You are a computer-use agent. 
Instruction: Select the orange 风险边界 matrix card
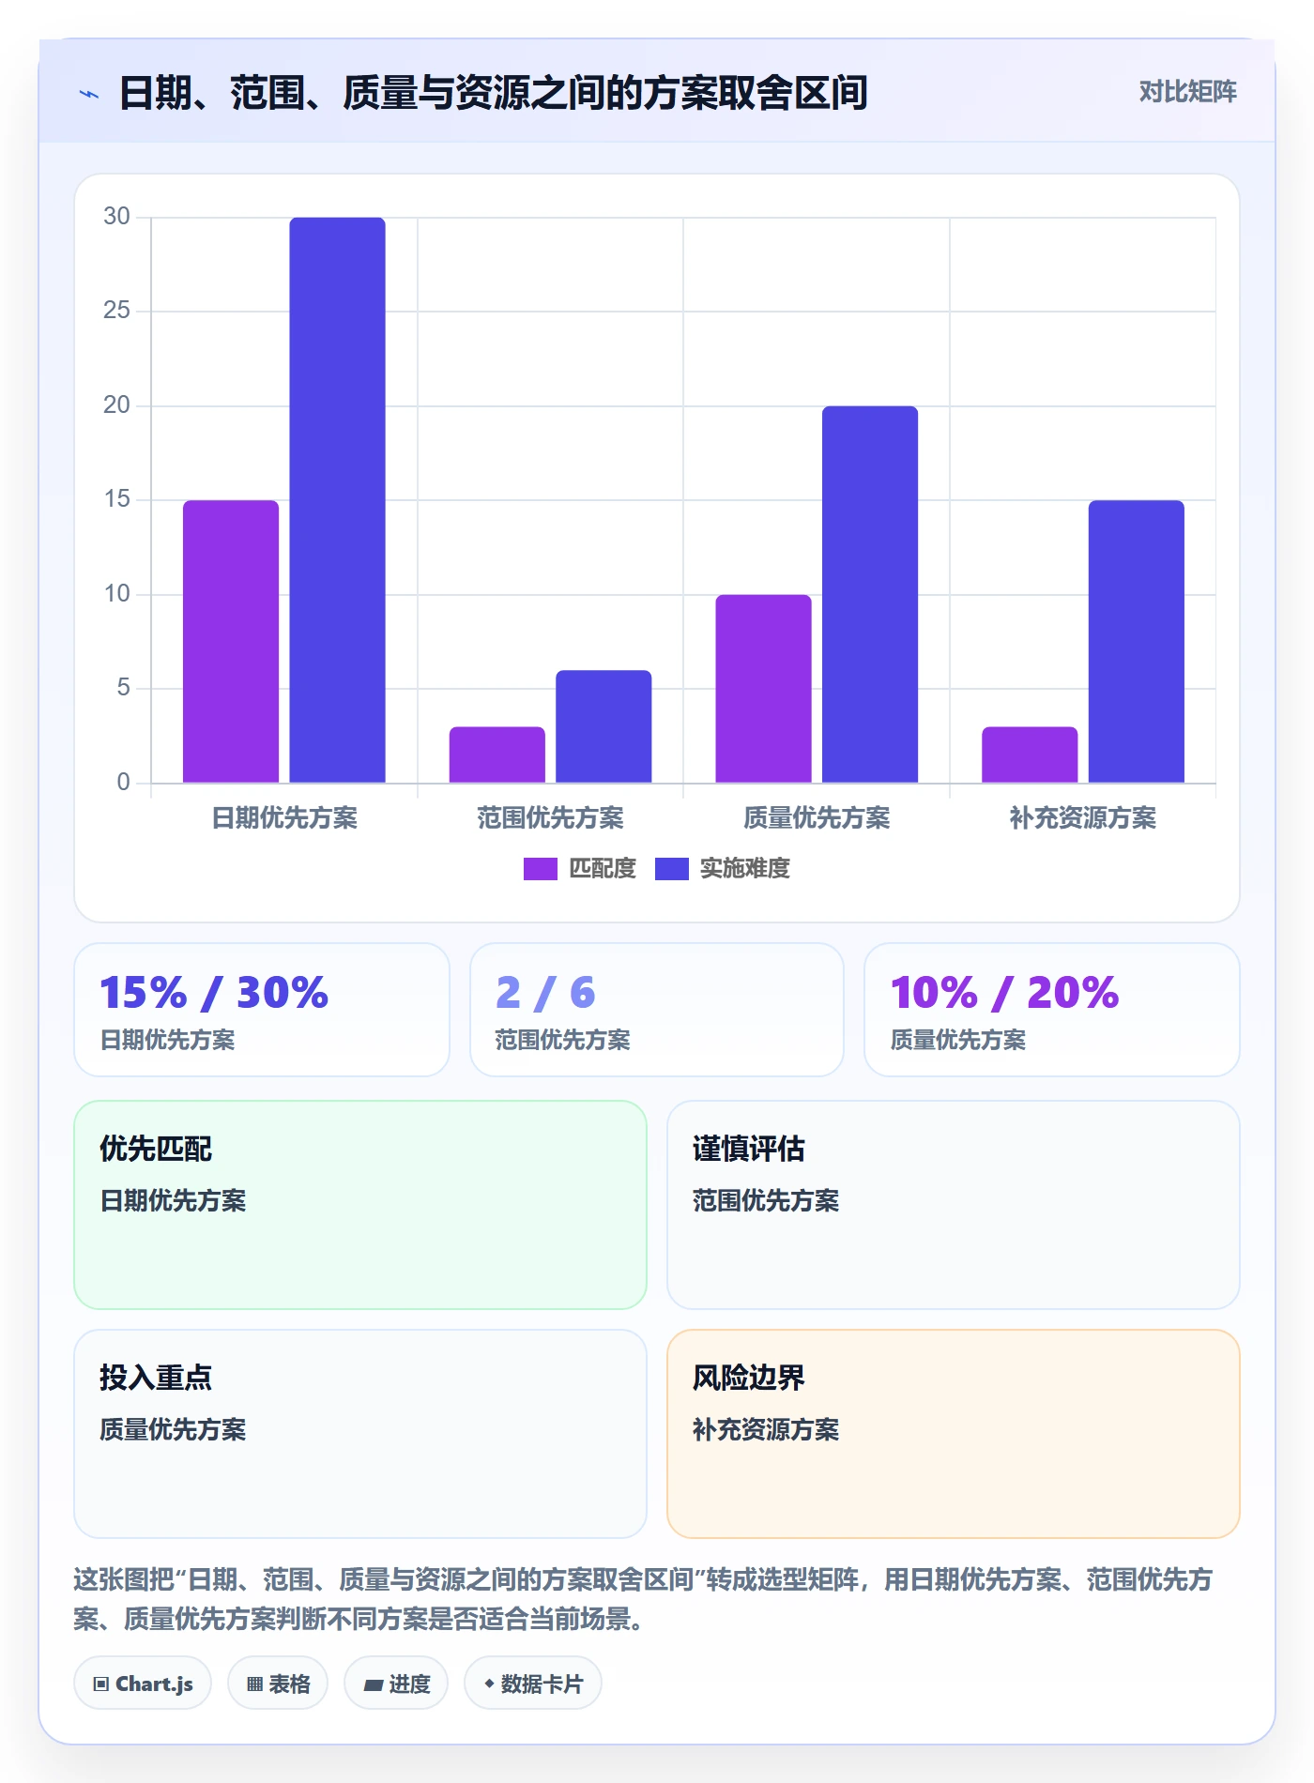tap(954, 1434)
